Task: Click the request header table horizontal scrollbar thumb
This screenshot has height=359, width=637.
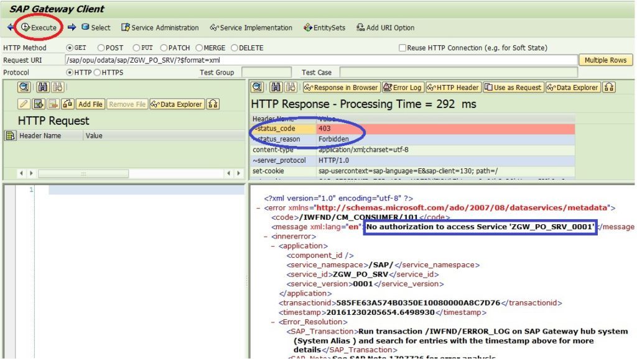Action: pos(83,174)
